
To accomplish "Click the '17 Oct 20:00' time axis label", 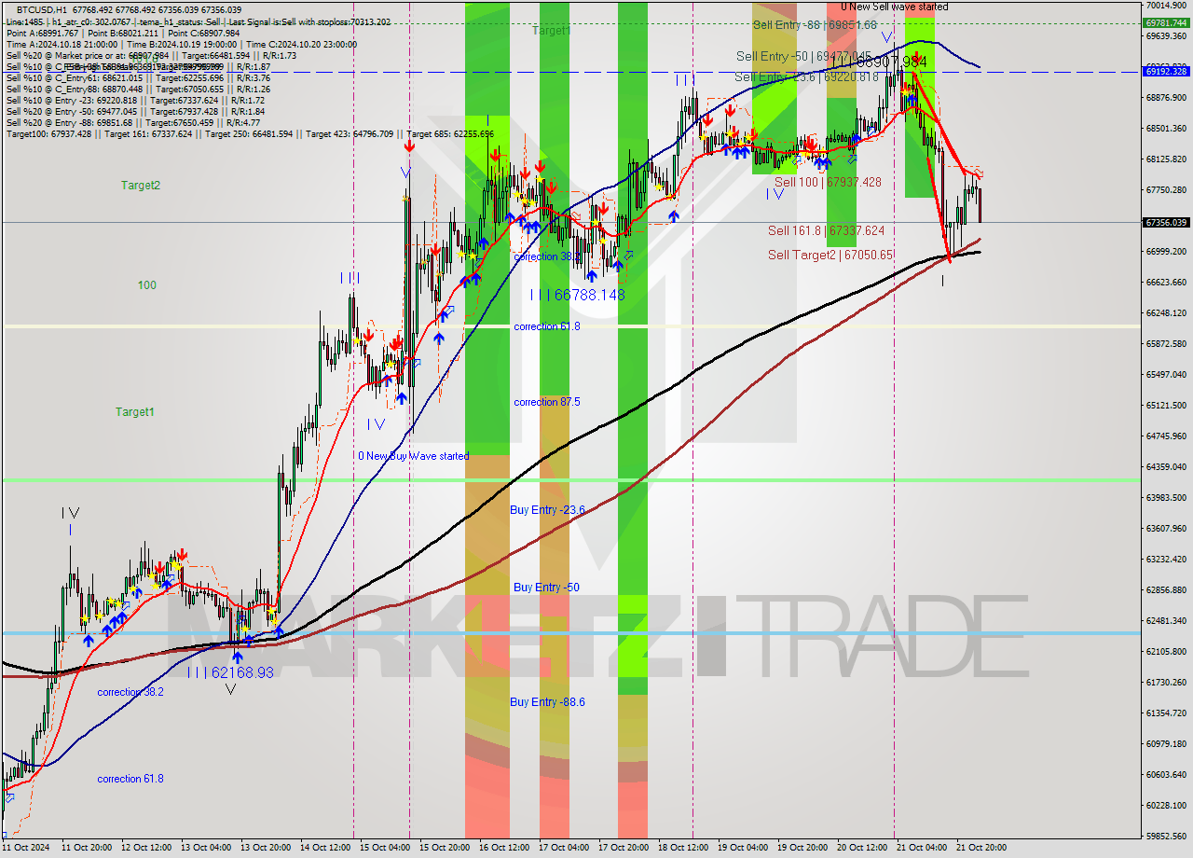I will point(624,848).
